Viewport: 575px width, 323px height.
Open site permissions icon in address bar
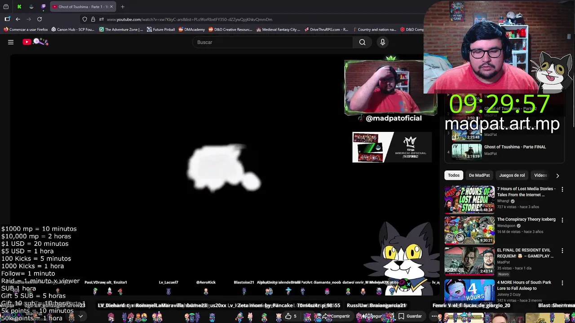coord(102,19)
